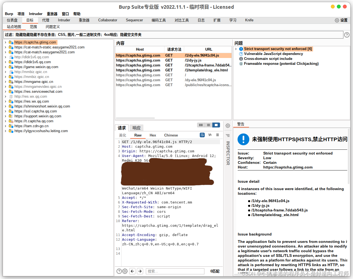Switch to the 问题定义 sub-tab
The image size is (353, 279).
[53, 27]
